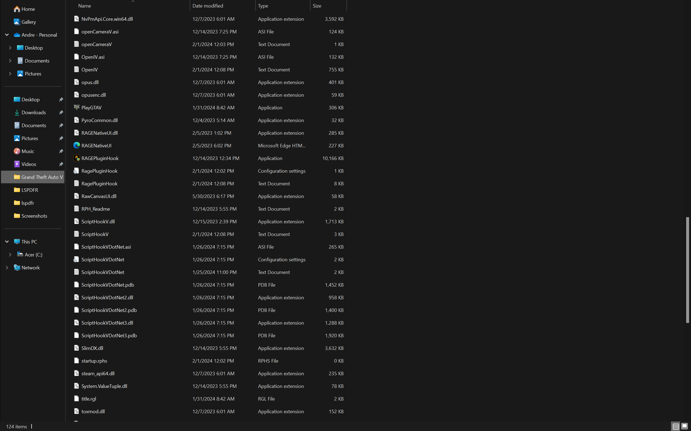Select the RAGEPluginHook application icon

[x=77, y=158]
